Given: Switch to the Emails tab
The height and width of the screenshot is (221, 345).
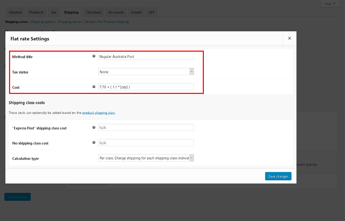Looking at the screenshot, I should [136, 12].
